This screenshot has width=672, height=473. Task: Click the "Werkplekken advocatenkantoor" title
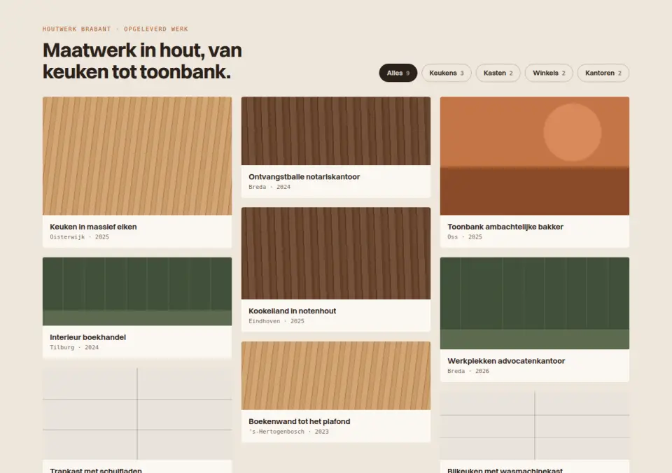pyautogui.click(x=506, y=361)
